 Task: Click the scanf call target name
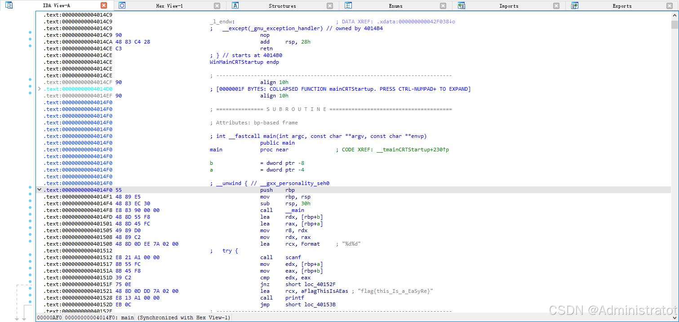293,257
